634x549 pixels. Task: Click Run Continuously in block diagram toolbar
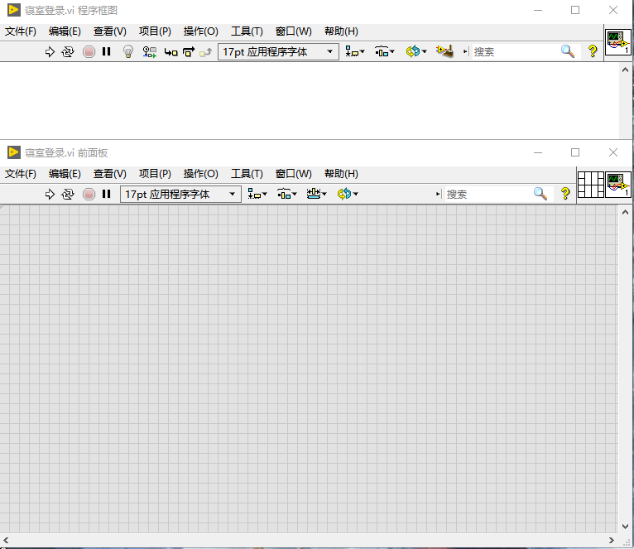pos(68,52)
